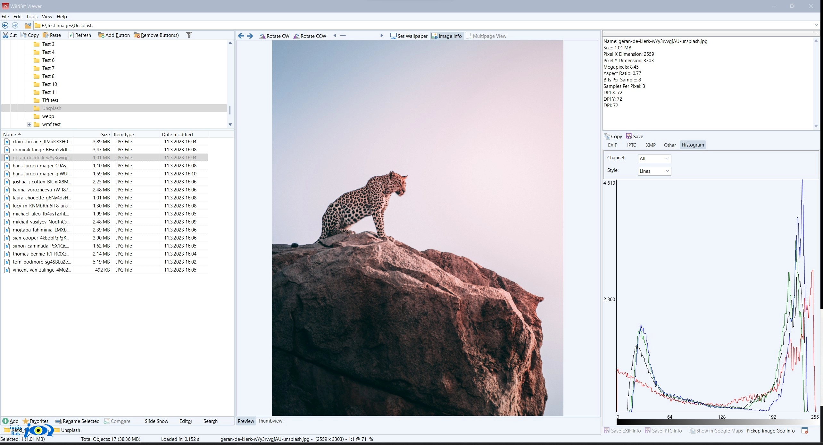This screenshot has height=445, width=823.
Task: Click the small right triangle in preview toolbar
Action: coord(382,36)
